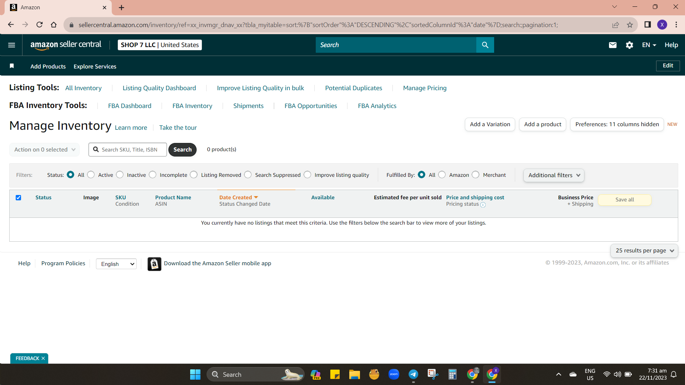Image resolution: width=685 pixels, height=385 pixels.
Task: Click the browser address bar URL
Action: tap(318, 25)
